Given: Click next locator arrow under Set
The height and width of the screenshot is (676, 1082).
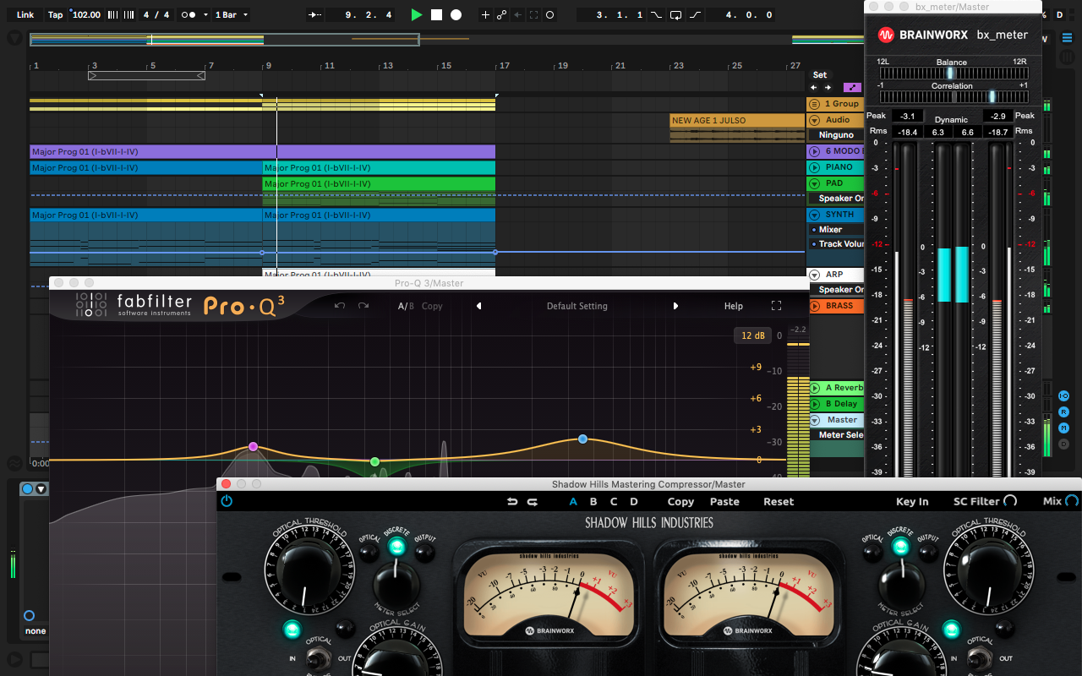Looking at the screenshot, I should point(828,87).
